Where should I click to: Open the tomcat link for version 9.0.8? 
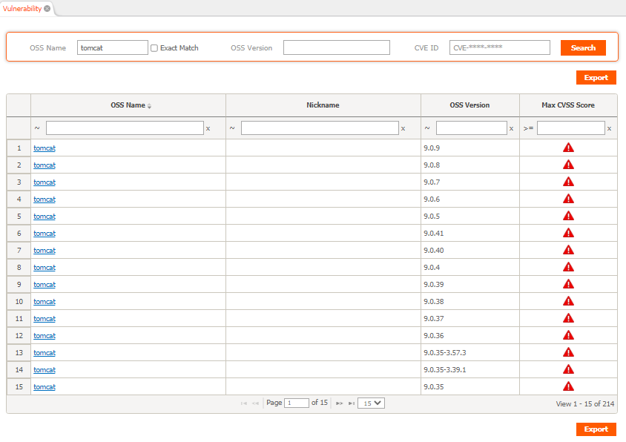click(x=45, y=165)
